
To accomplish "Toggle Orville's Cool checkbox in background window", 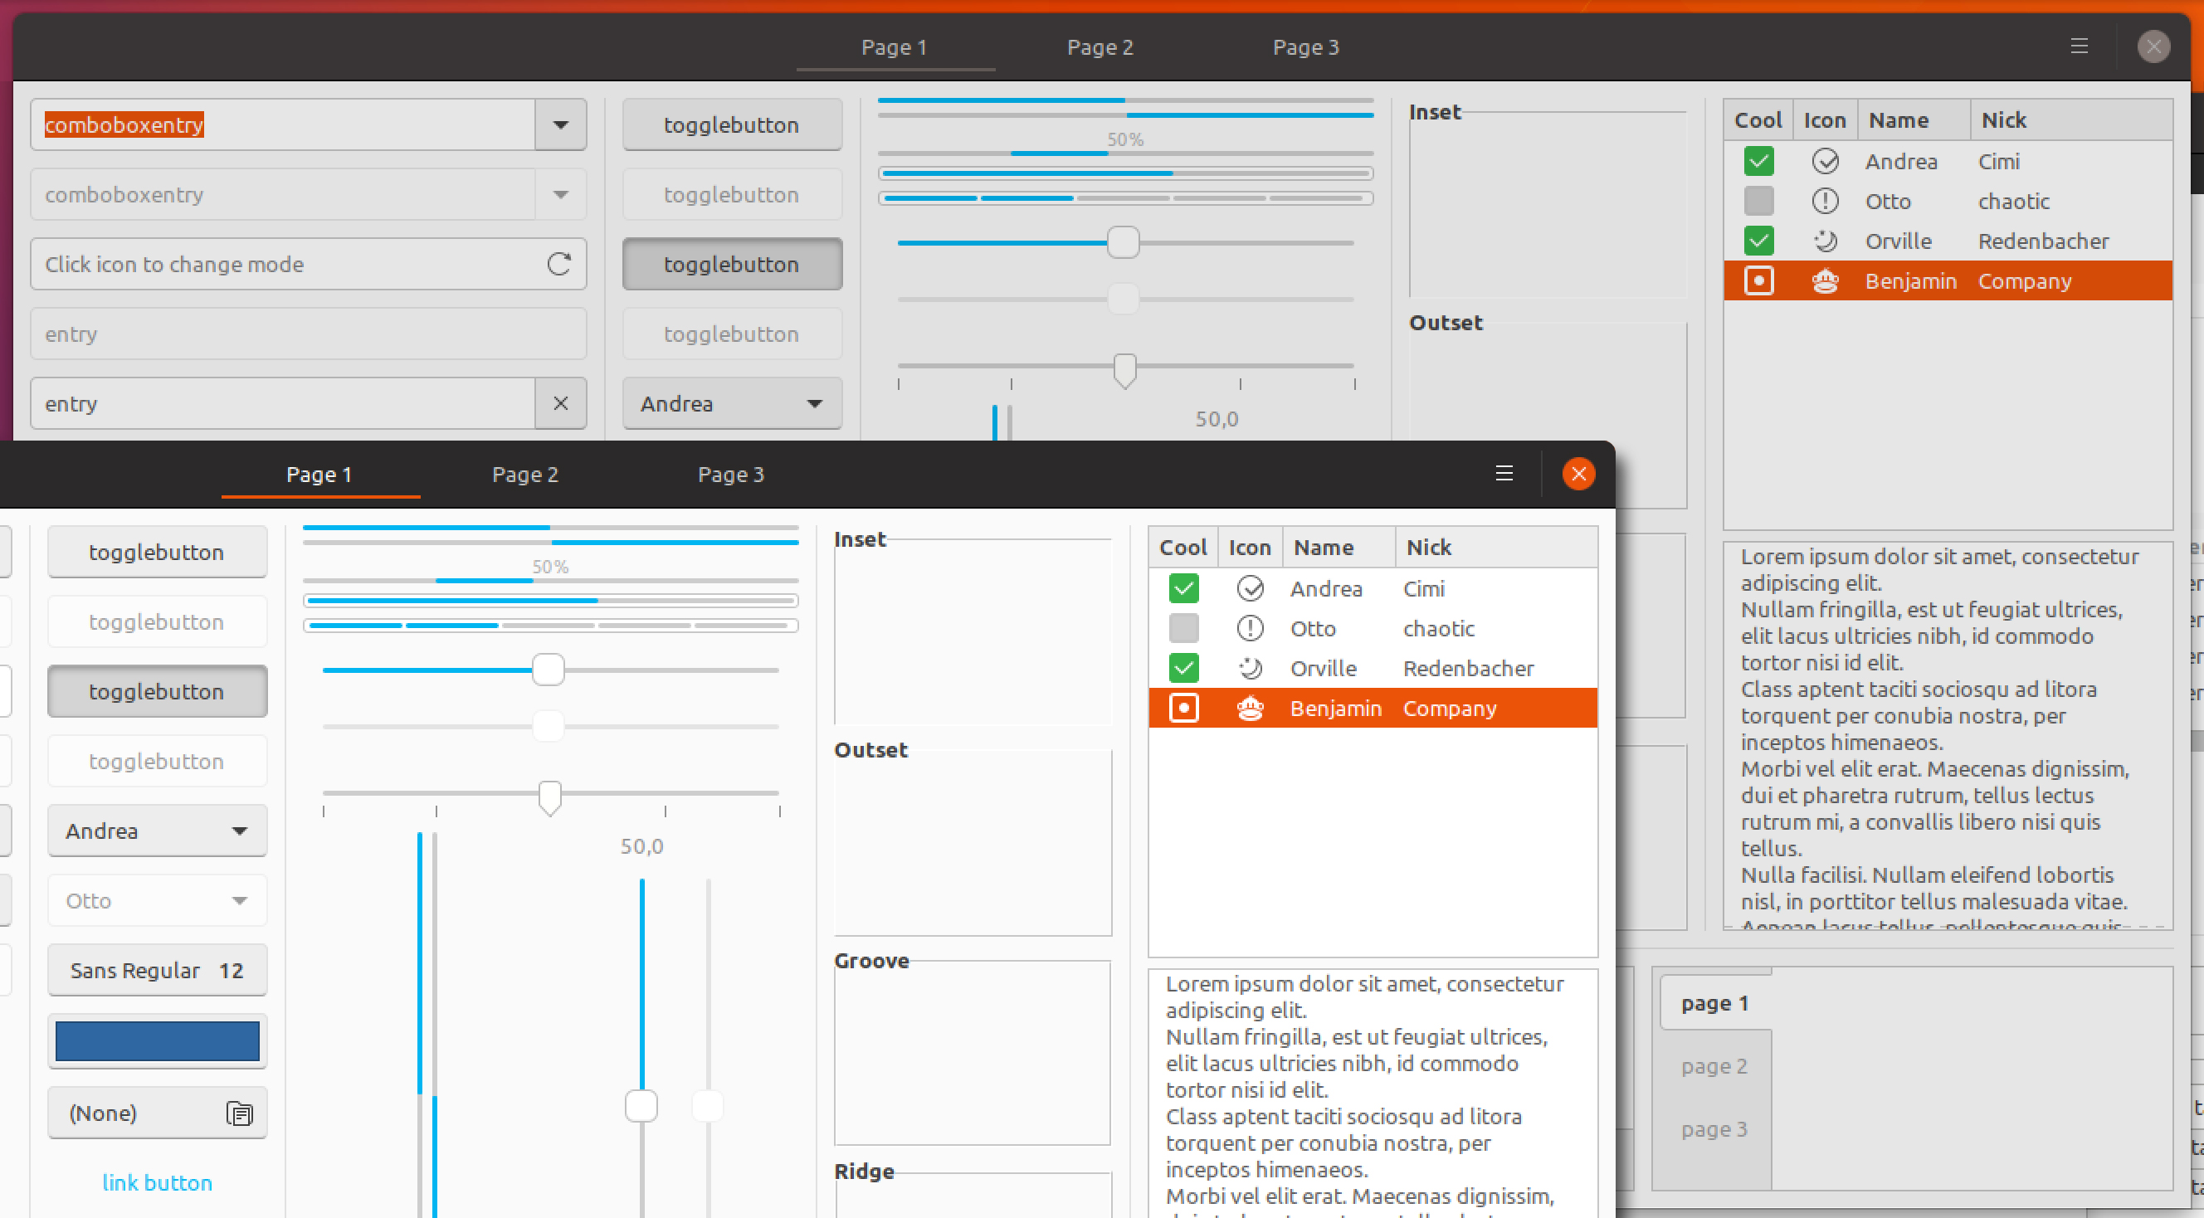I will pyautogui.click(x=1758, y=241).
